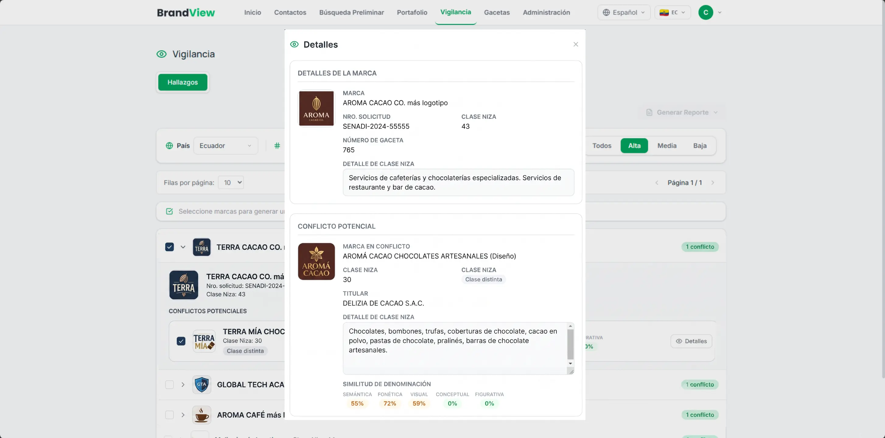
Task: Open the Contactos menu
Action: pos(290,12)
